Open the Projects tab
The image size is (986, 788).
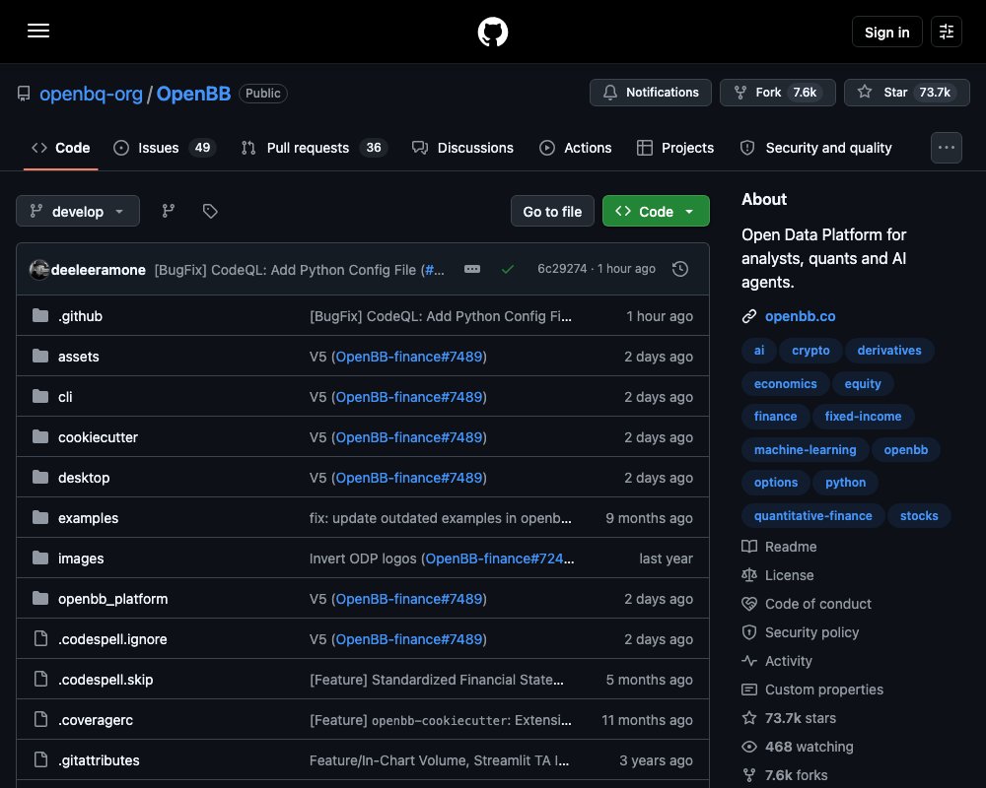(675, 148)
